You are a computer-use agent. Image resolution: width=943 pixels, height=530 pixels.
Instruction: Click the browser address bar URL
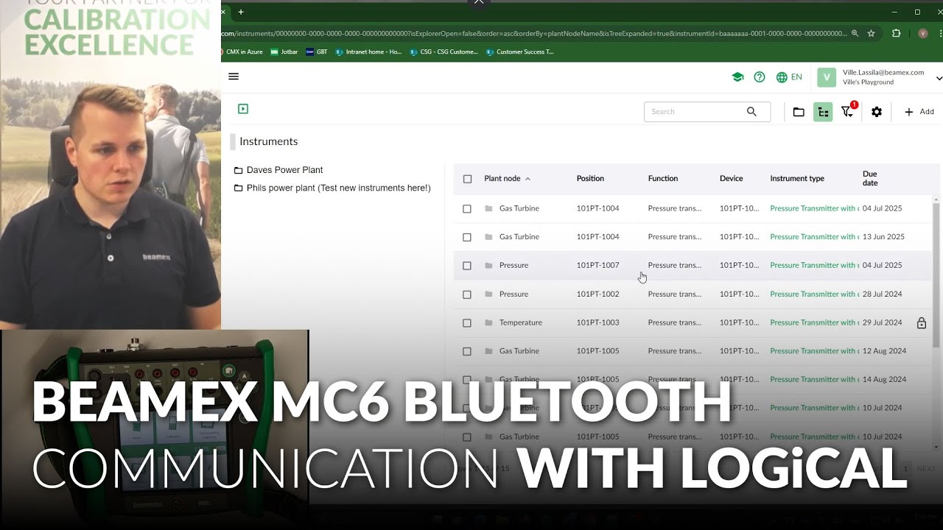534,33
